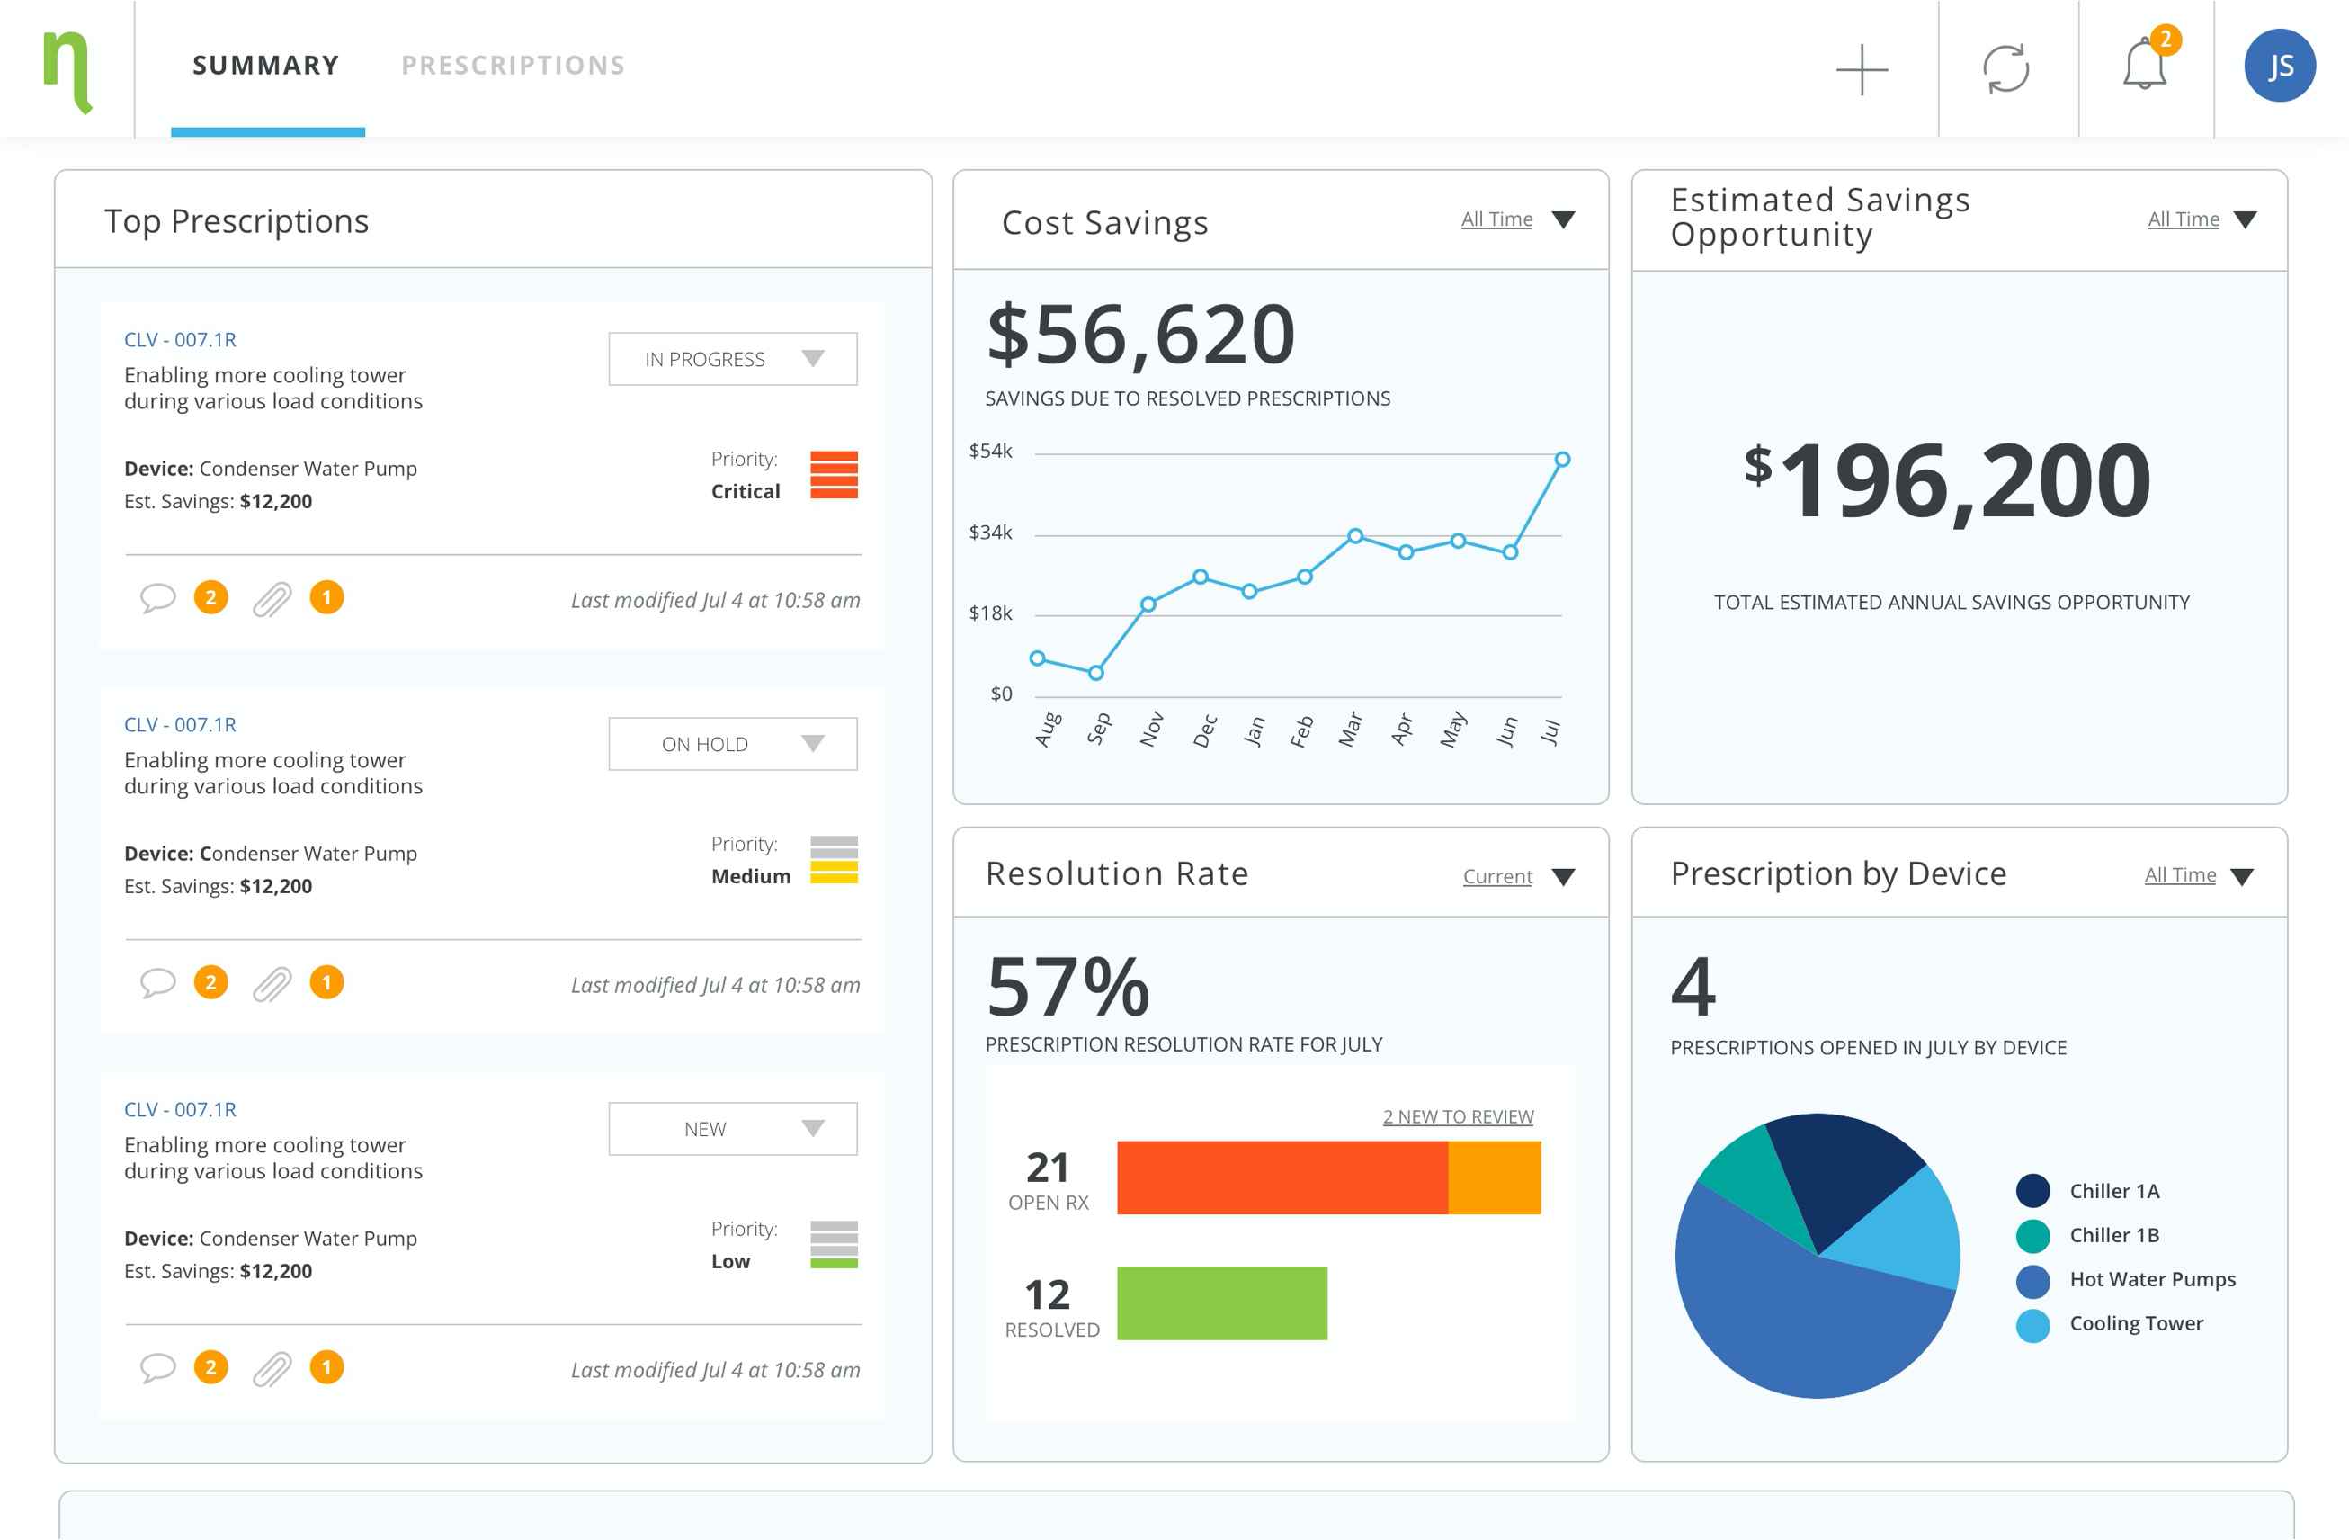Open the JS user avatar menu

pos(2279,67)
